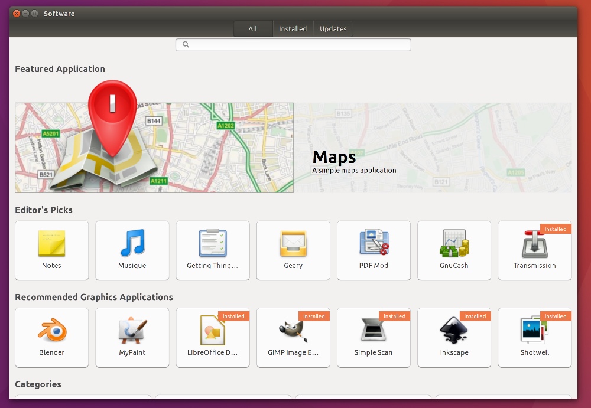Click the magnifier icon in search box
This screenshot has width=591, height=408.
pos(186,44)
